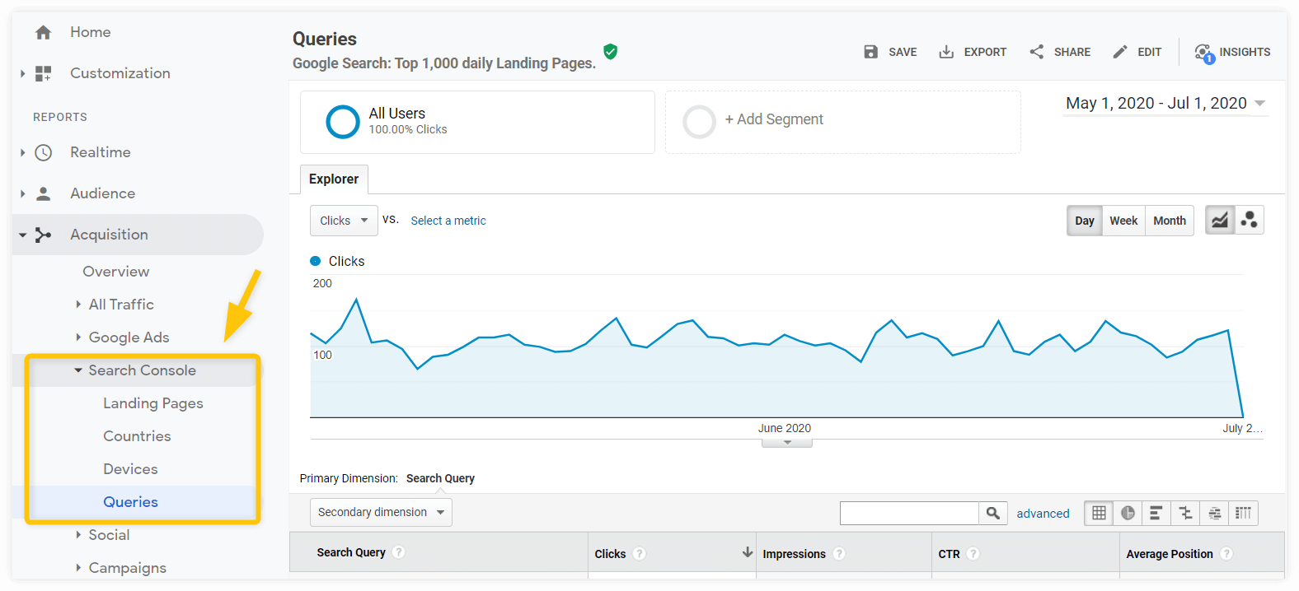Viewport: 1299px width, 591px height.
Task: Open the Secondary dimension dropdown
Action: tap(381, 512)
